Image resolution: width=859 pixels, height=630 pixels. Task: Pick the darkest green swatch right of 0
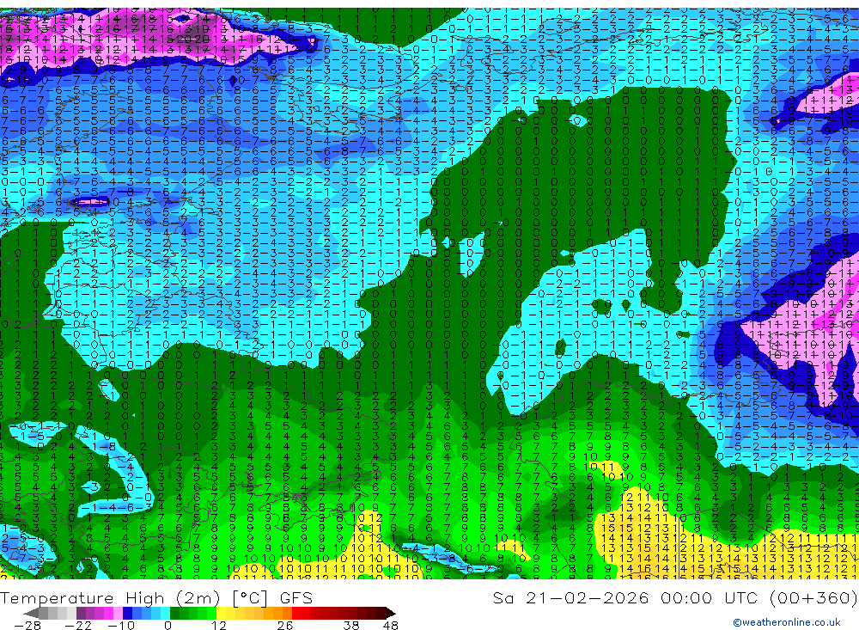(x=174, y=614)
